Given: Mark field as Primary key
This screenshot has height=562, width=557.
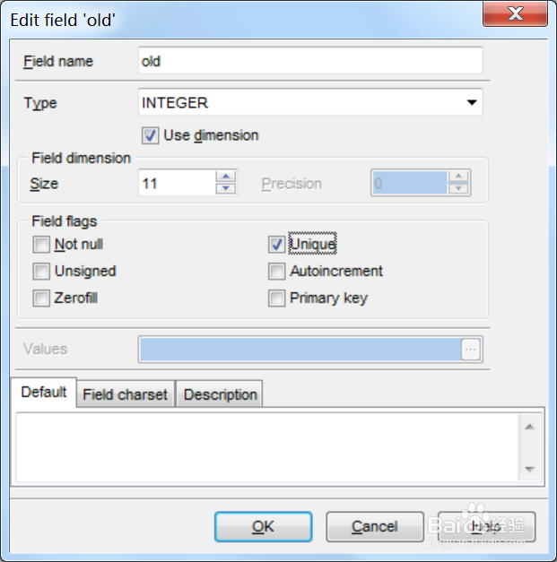Looking at the screenshot, I should pyautogui.click(x=276, y=298).
